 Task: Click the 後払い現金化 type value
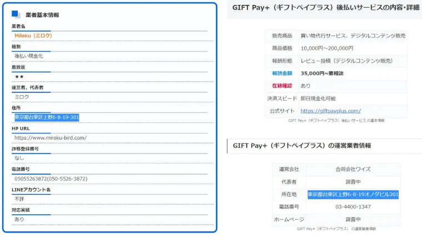[x=29, y=56]
